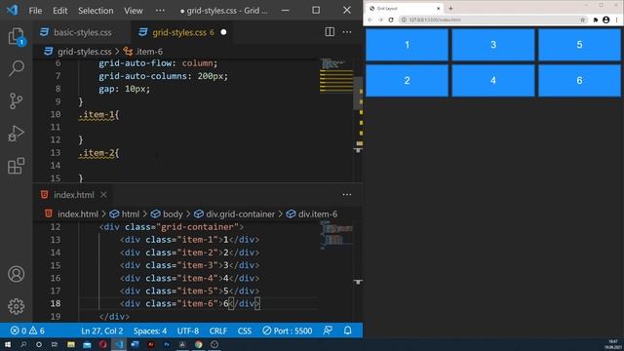The width and height of the screenshot is (624, 351).
Task: Open Windows taskbar search
Action: click(23, 344)
